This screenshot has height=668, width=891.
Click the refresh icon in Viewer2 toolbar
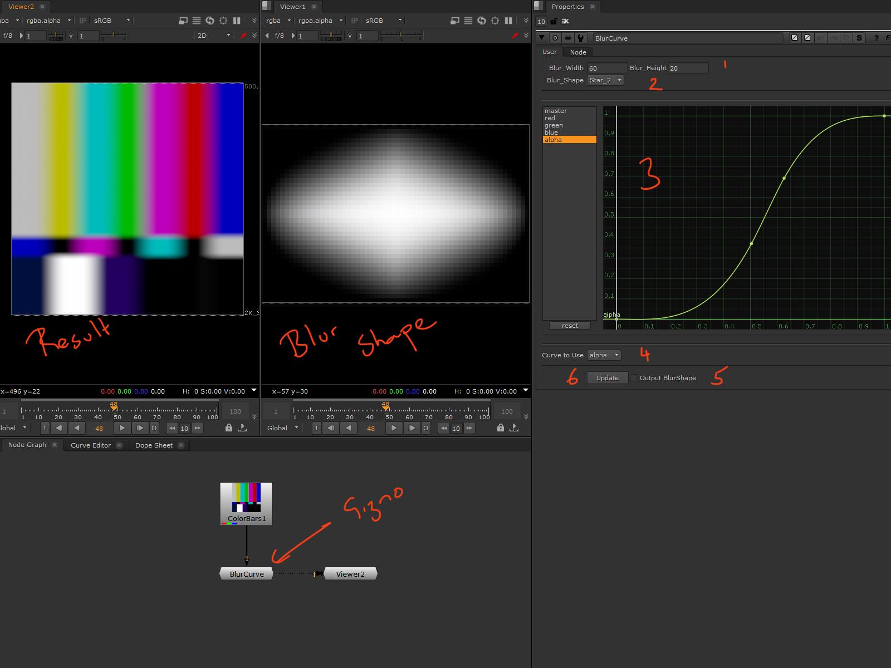tap(210, 21)
